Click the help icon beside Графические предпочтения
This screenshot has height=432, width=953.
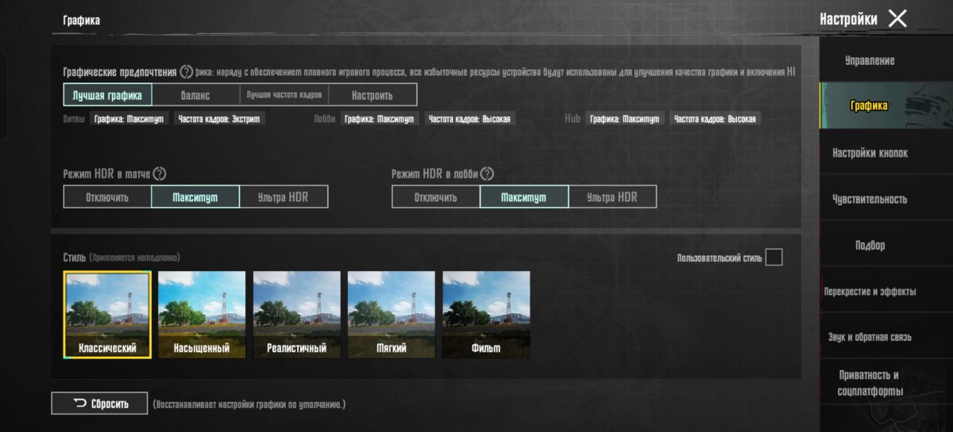187,72
